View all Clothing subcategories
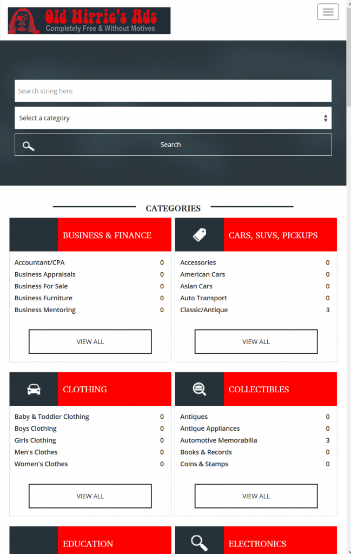The height and width of the screenshot is (554, 351). coord(90,496)
